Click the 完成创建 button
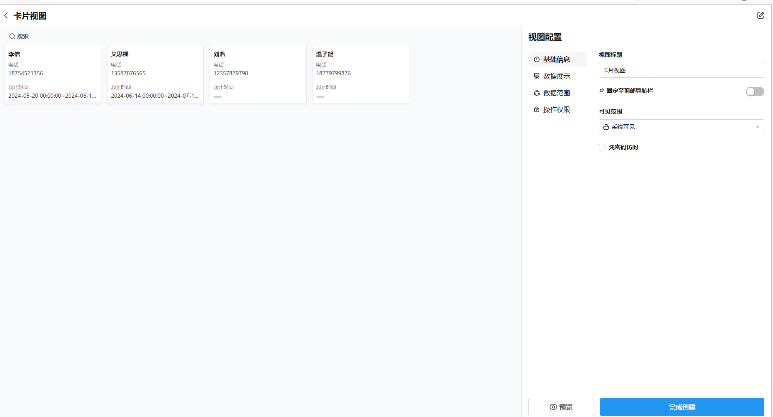Viewport: 773px width, 417px height. coord(681,407)
